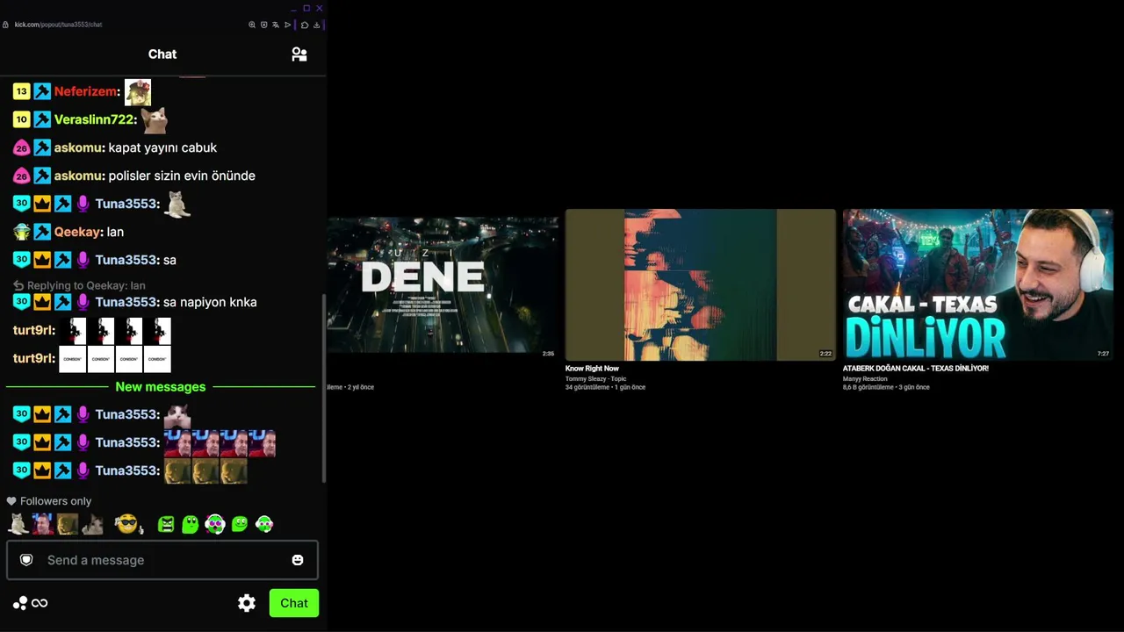Open chat settings gear
The width and height of the screenshot is (1124, 632).
(x=247, y=603)
